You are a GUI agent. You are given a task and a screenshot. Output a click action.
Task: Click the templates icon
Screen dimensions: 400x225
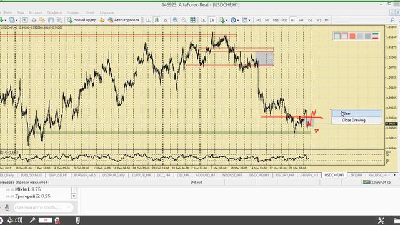click(x=244, y=20)
